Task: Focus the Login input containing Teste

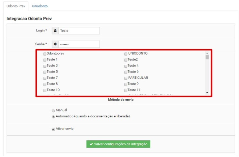Action: [79, 31]
